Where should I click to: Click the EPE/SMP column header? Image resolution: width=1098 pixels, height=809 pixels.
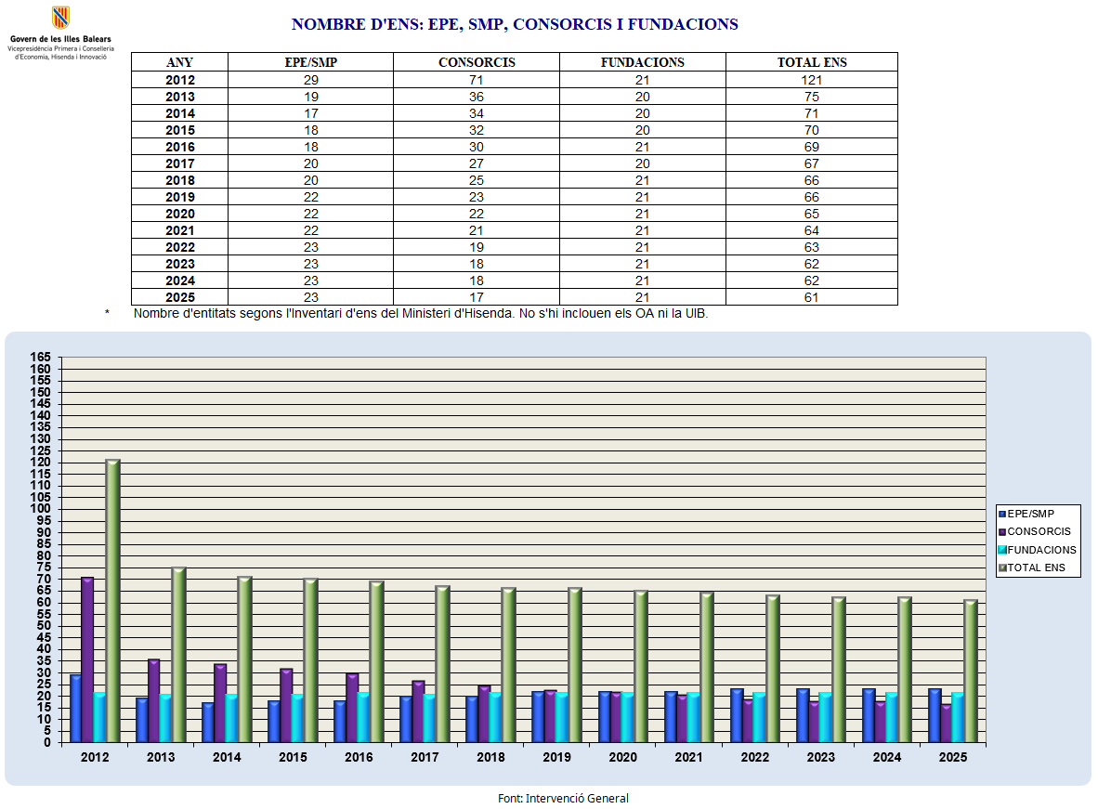(x=311, y=62)
